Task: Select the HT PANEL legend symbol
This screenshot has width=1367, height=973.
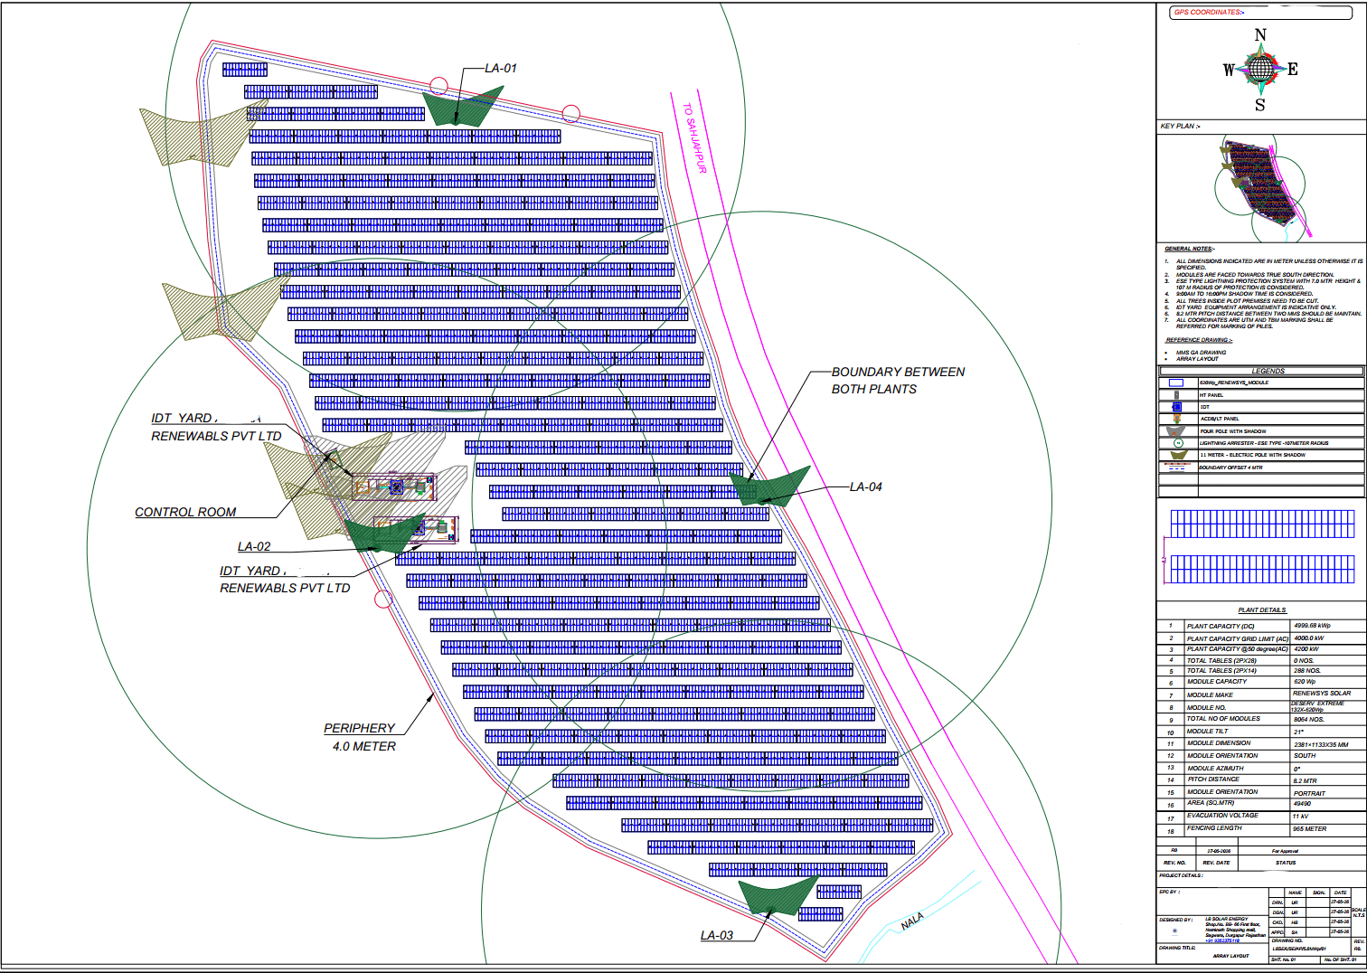Action: pos(1176,395)
